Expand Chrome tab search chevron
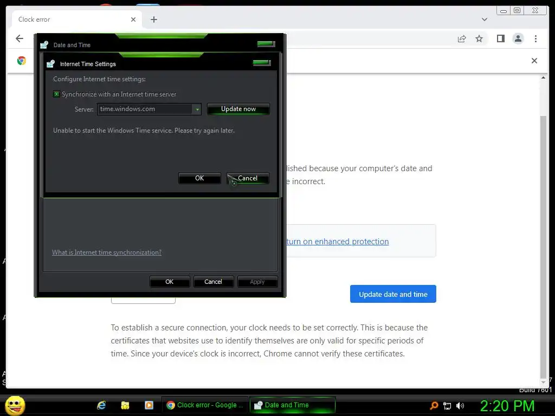This screenshot has height=416, width=555. point(484,19)
